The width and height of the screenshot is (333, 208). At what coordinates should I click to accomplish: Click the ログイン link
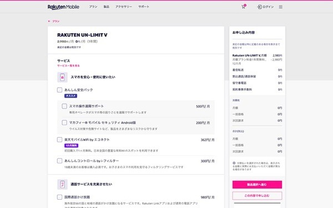[x=268, y=7]
